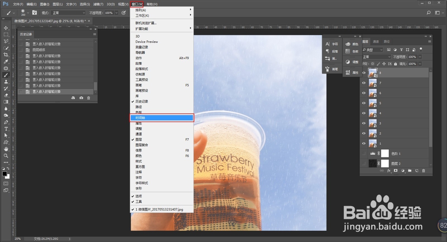
Task: Open 工作区(K) submenu
Action: [x=162, y=15]
